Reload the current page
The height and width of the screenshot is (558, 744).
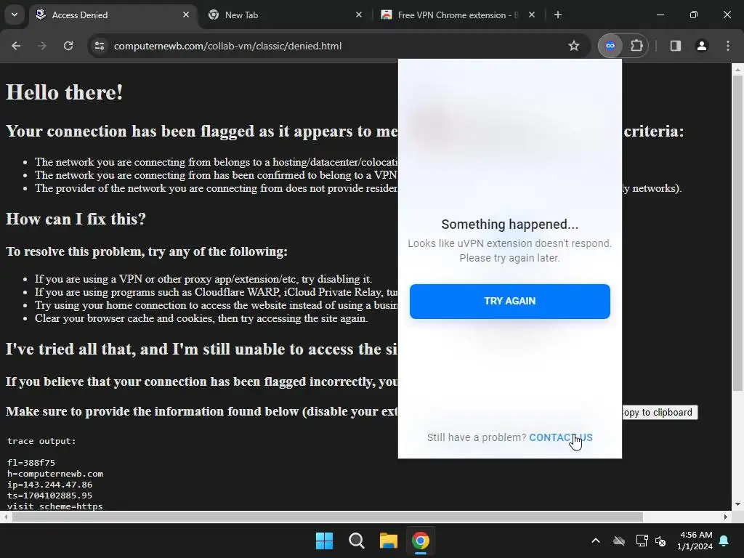point(68,46)
